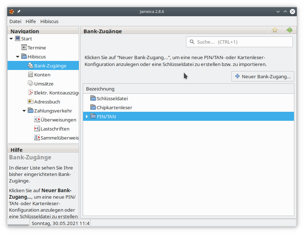Open Umsätze in the navigation tree
The height and width of the screenshot is (234, 304).
point(44,84)
